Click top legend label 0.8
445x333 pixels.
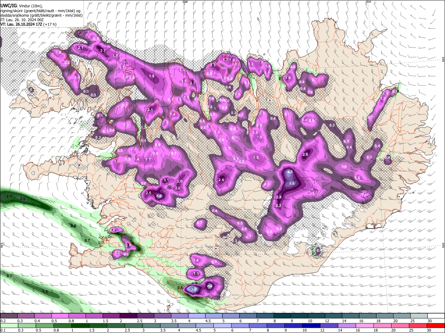(71, 321)
